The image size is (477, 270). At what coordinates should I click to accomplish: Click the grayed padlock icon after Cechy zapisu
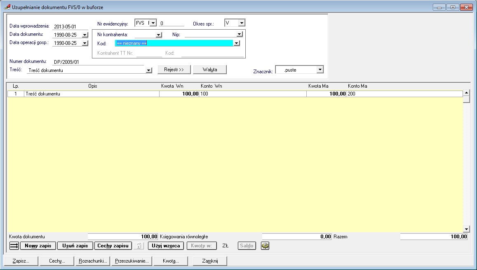pyautogui.click(x=139, y=246)
